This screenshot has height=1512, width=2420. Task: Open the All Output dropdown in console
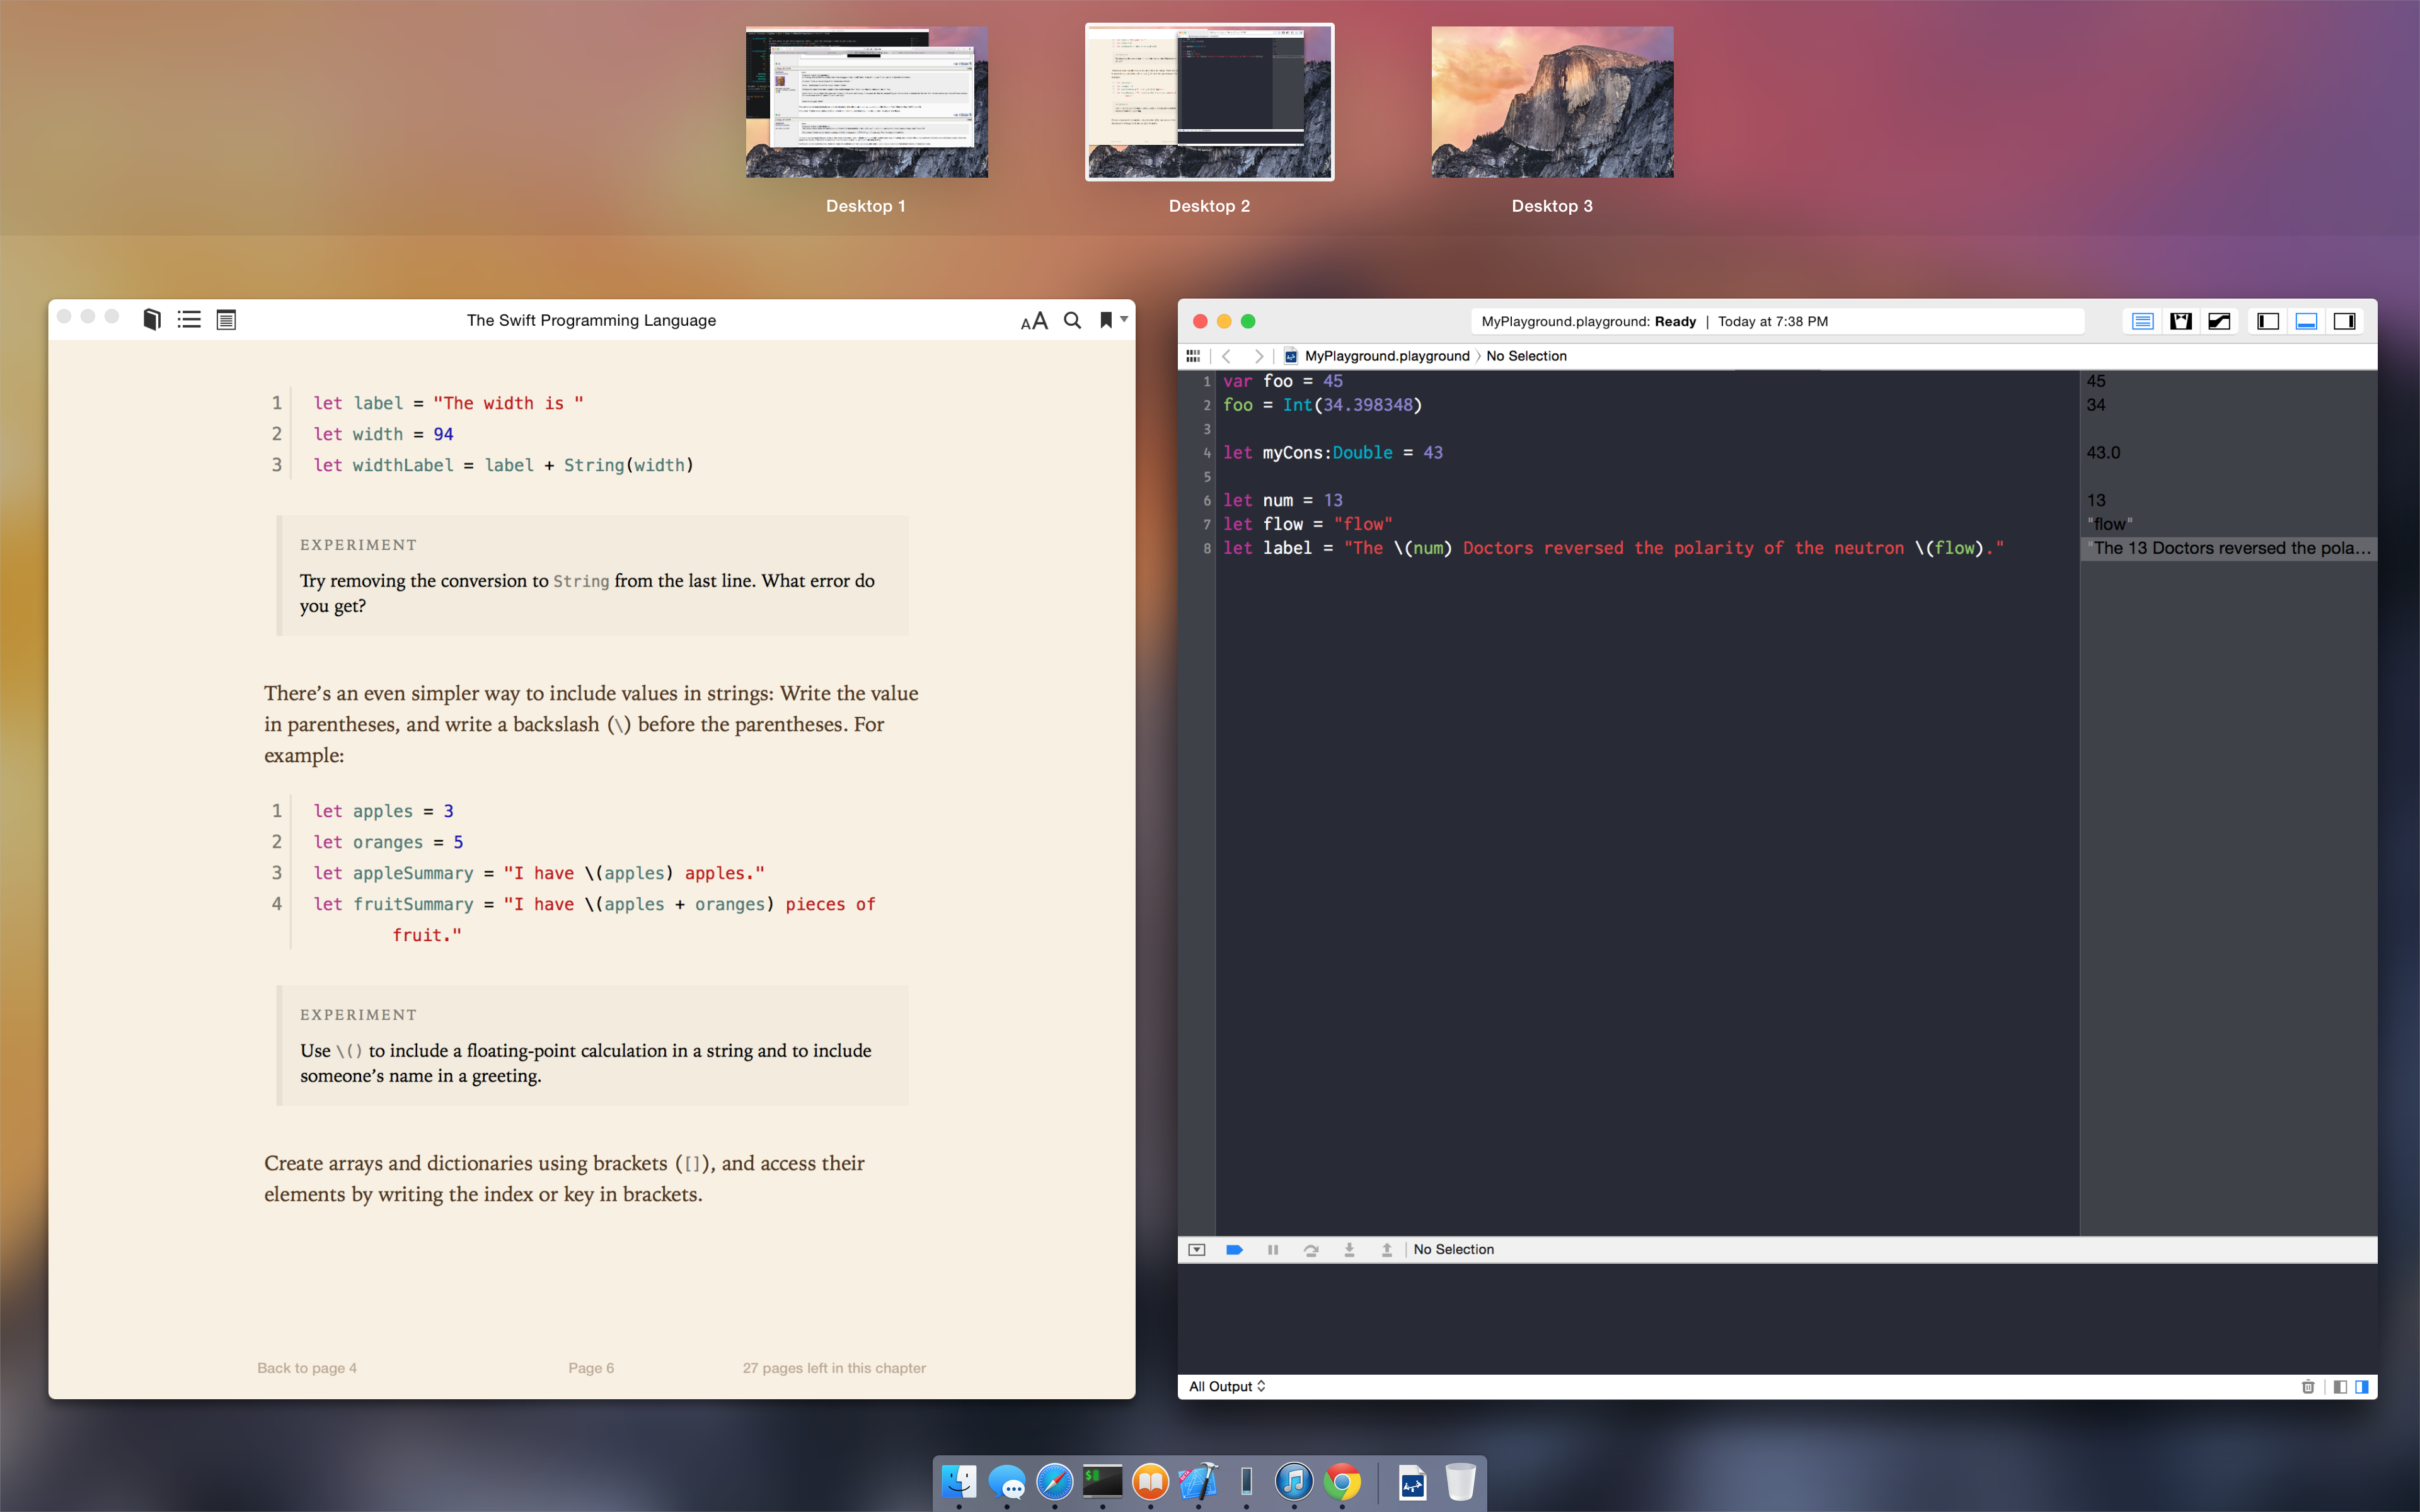coord(1227,1386)
